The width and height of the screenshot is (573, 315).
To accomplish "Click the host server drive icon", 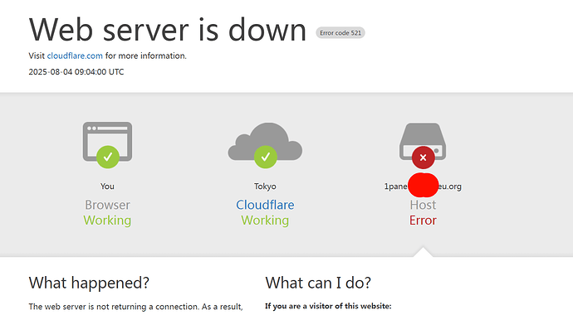I will pos(423,142).
